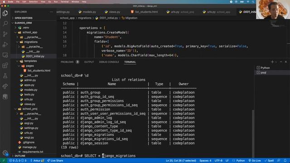Viewport: 290px width, 163px height.
Task: Open list_students.html in explorer
Action: (39, 71)
